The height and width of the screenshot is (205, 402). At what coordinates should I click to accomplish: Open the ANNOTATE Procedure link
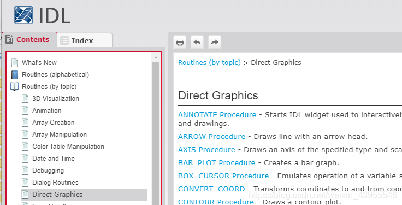tap(217, 115)
